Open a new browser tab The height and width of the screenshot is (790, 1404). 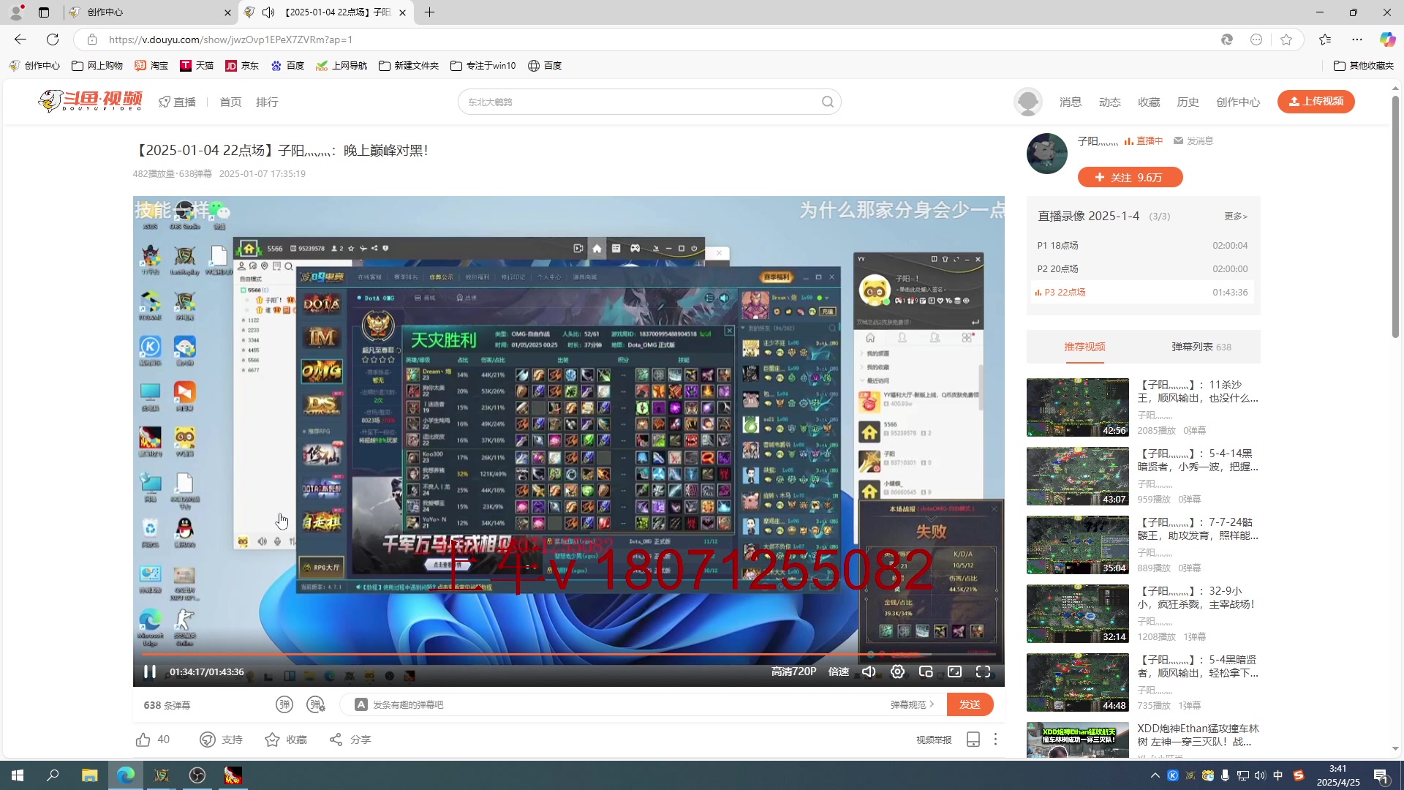coord(429,12)
